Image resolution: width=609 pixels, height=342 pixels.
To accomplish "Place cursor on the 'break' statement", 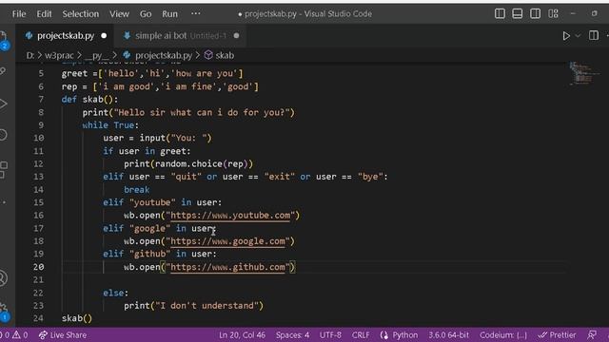I will point(136,190).
